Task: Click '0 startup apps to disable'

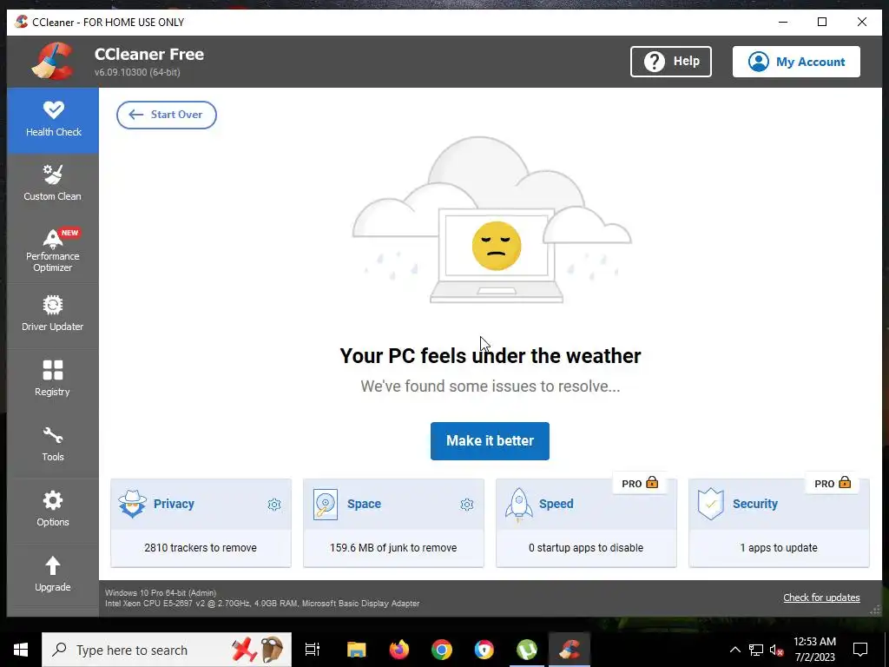Action: (x=586, y=548)
